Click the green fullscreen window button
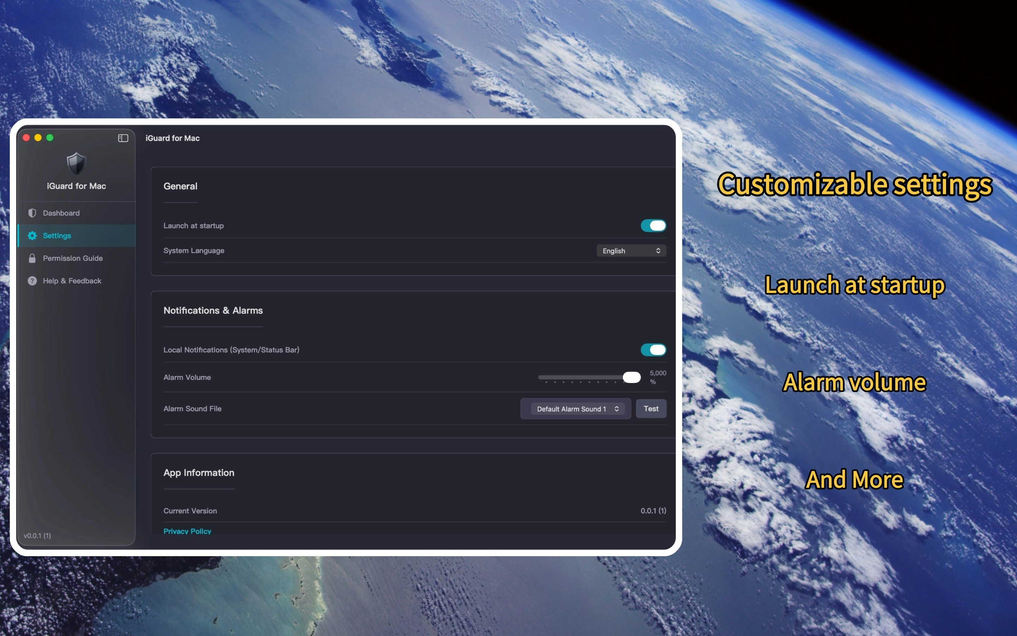Screen dimensions: 1017x636 point(49,137)
